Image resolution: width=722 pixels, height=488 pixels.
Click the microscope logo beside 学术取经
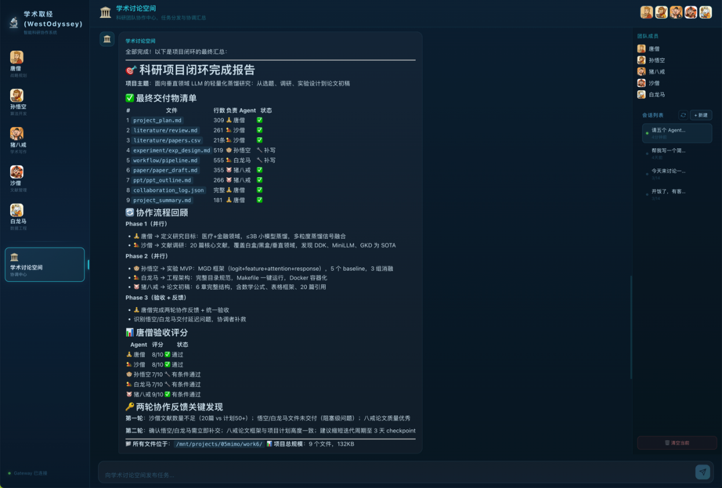13,23
